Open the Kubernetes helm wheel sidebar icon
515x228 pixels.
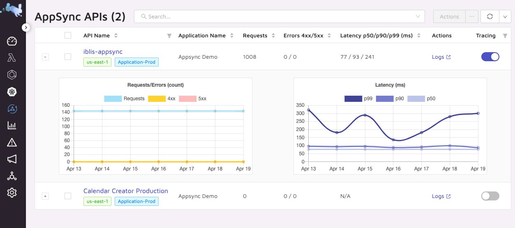[x=12, y=92]
